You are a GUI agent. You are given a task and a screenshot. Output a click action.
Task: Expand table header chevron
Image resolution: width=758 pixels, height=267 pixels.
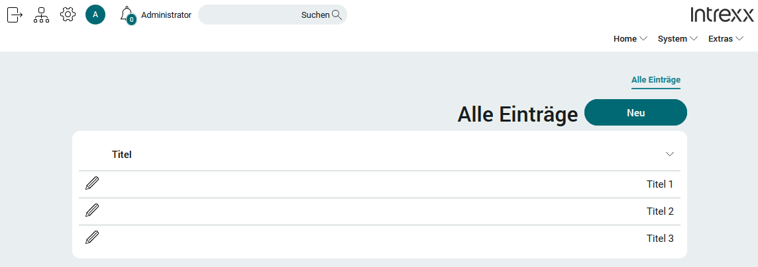pos(669,154)
